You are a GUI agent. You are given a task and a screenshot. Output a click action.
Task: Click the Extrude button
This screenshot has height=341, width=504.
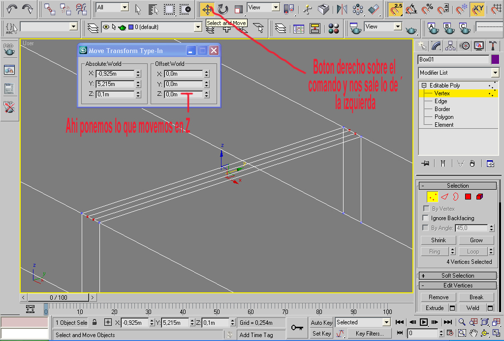[435, 308]
